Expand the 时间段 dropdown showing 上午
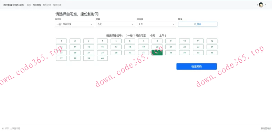 pos(157,24)
